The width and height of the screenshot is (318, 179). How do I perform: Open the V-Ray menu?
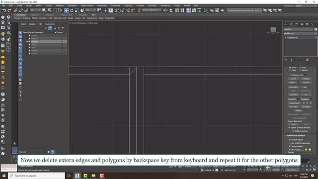(177, 5)
